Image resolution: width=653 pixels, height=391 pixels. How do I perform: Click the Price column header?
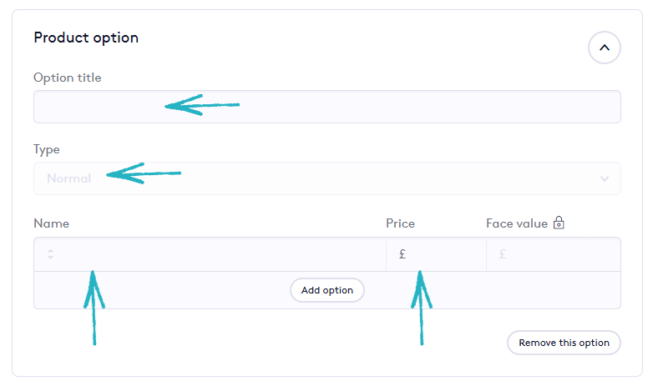click(x=400, y=223)
